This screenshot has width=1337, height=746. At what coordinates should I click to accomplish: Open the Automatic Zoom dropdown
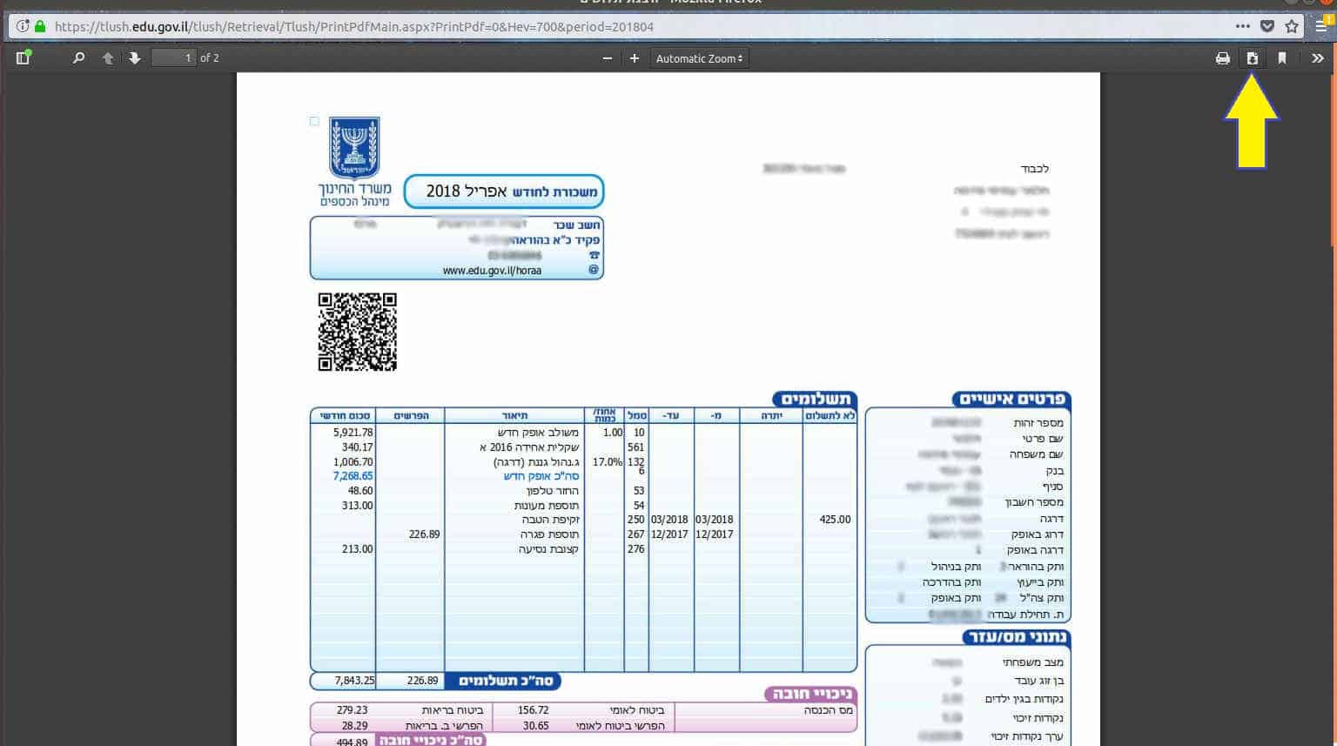click(x=699, y=58)
